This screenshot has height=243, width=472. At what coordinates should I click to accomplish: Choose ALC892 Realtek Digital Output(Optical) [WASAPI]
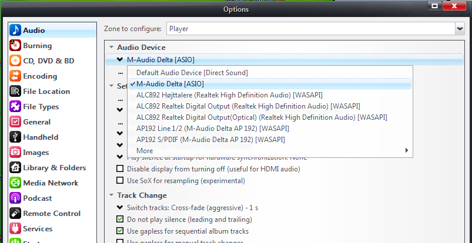(270, 117)
